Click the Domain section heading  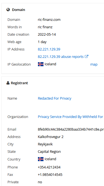[x=18, y=10]
